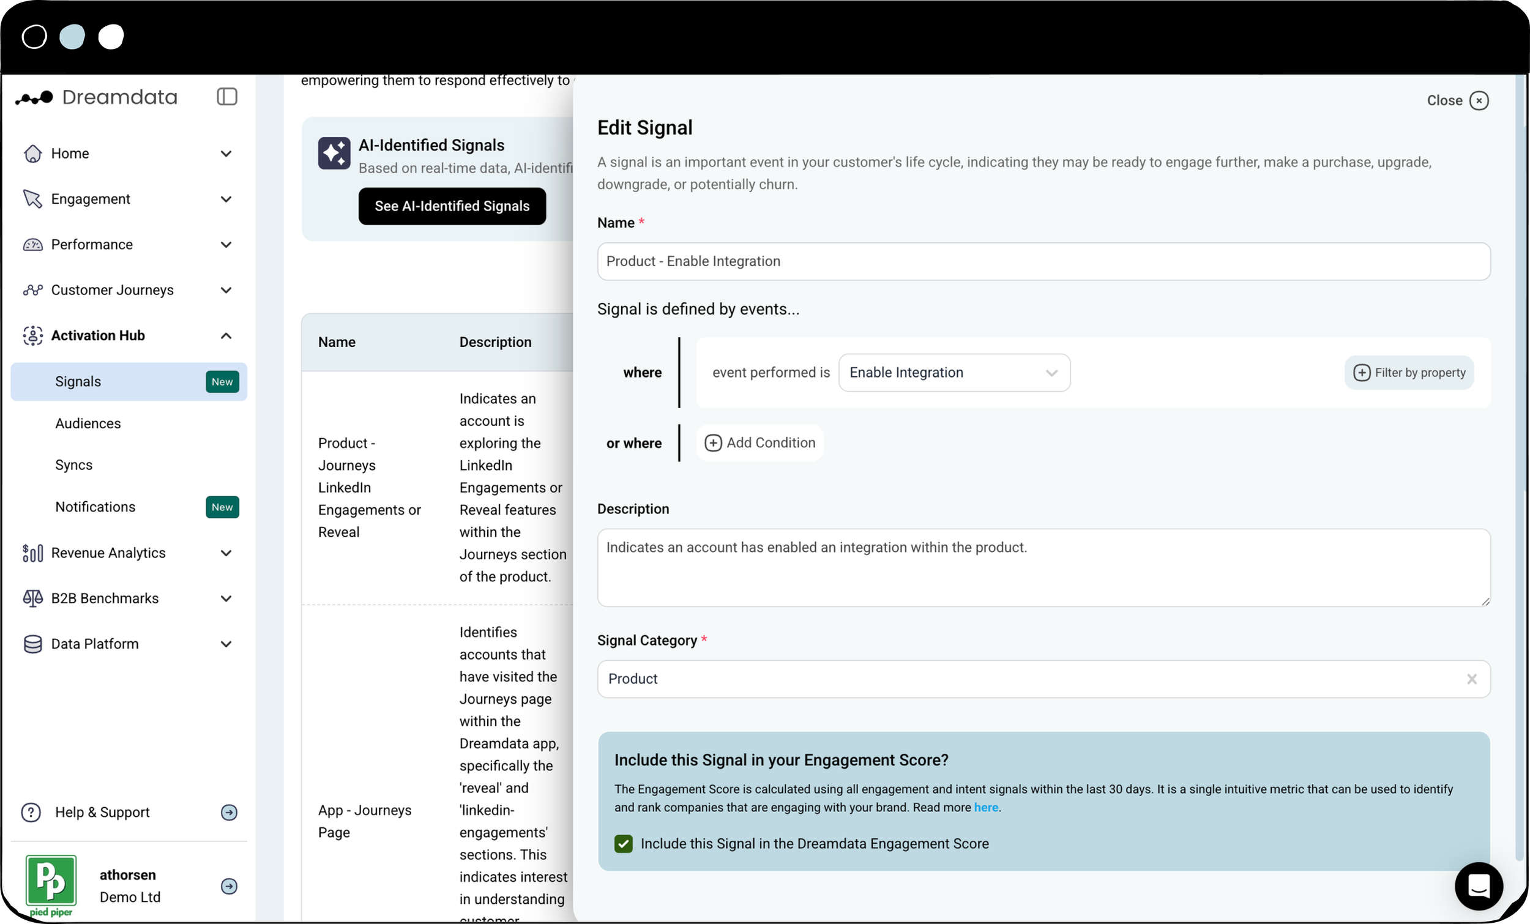Click Filter by property button

pyautogui.click(x=1408, y=373)
